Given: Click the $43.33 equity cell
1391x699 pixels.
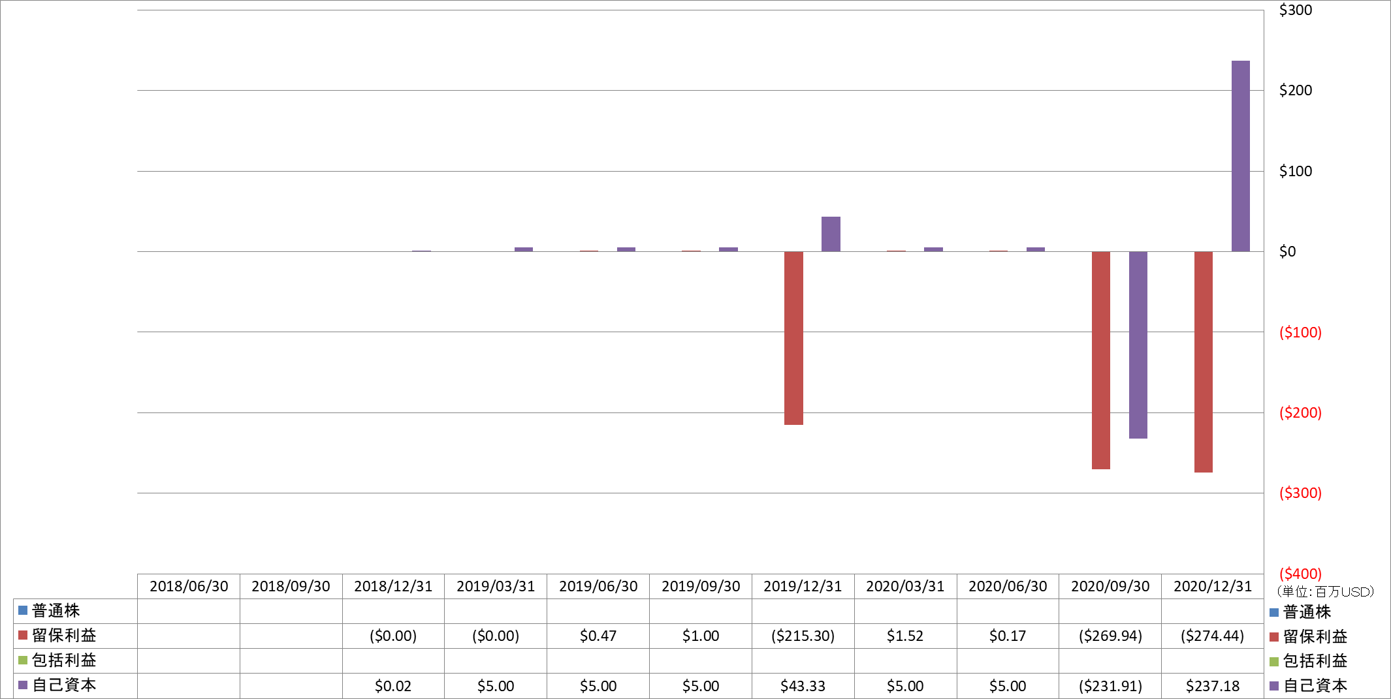Looking at the screenshot, I should (803, 686).
